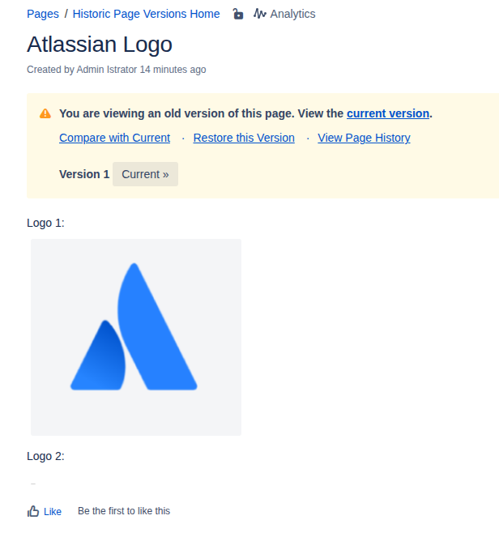Click the orange warning triangle icon

click(45, 113)
